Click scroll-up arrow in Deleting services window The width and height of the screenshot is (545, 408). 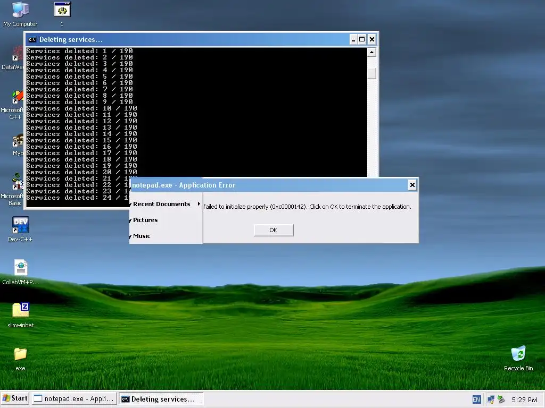coord(371,52)
